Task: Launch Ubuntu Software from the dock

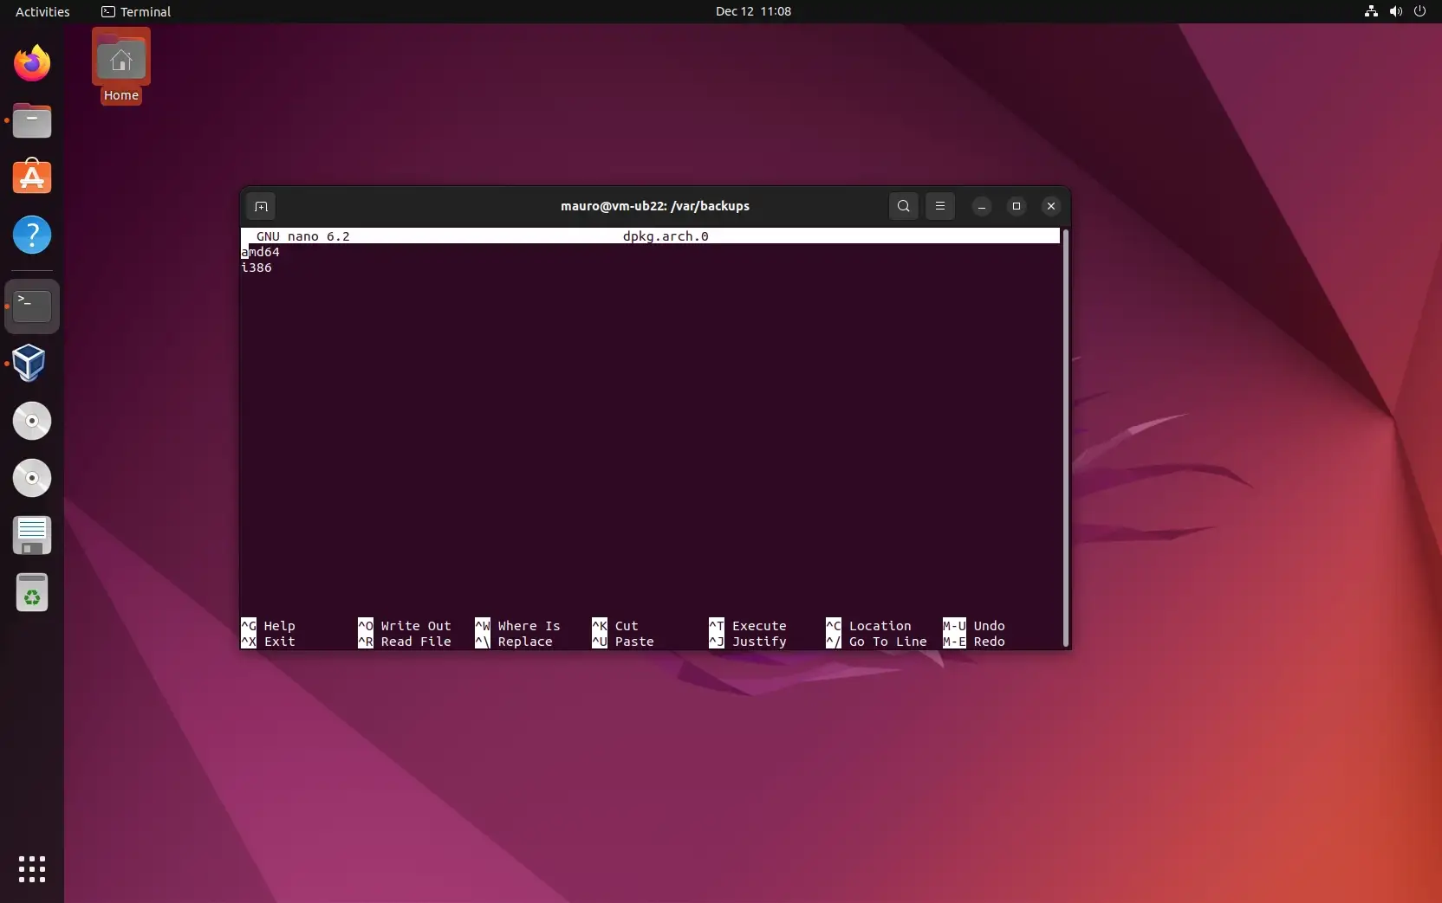Action: pyautogui.click(x=31, y=177)
